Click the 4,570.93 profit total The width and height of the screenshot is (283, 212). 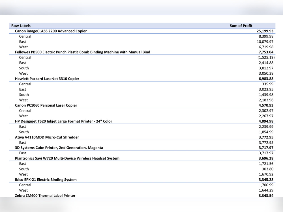(x=266, y=105)
